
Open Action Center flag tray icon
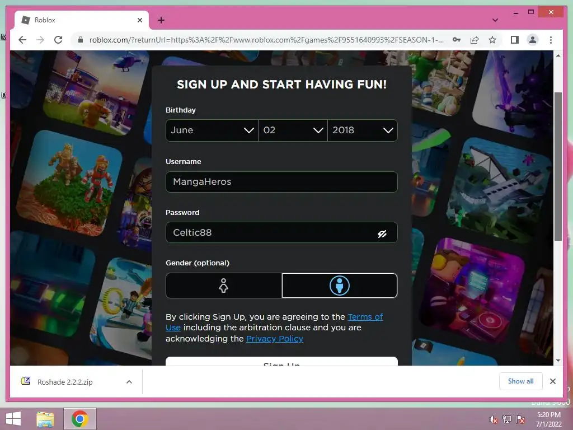pos(520,419)
